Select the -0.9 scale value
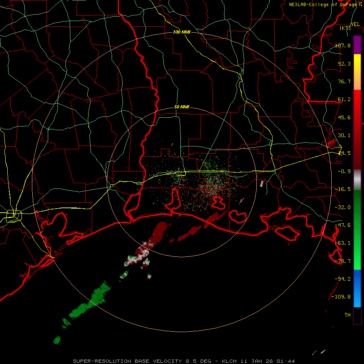Image resolution: width=364 pixels, height=364 pixels. click(344, 171)
